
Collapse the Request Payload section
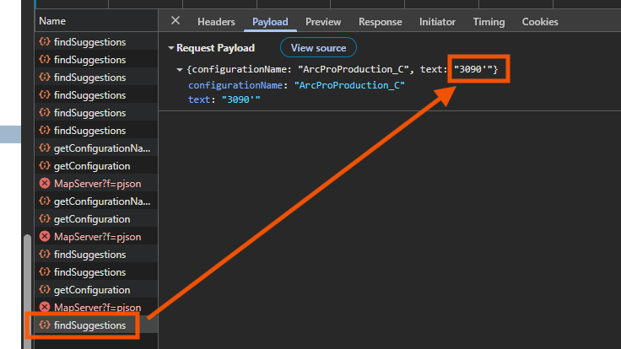coord(170,49)
